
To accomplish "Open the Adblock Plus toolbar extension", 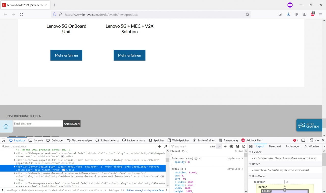I will [313, 14].
